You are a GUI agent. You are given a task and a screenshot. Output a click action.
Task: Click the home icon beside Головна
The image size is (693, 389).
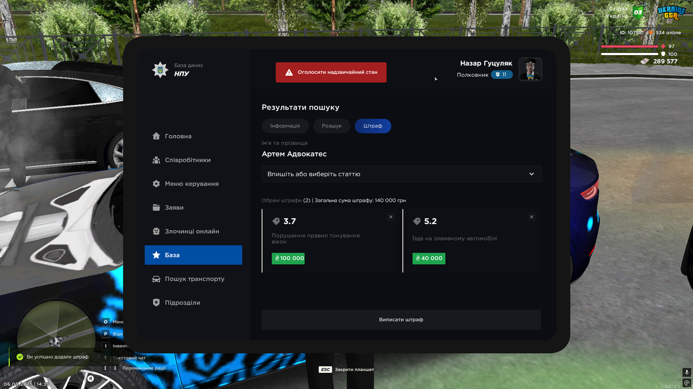[x=156, y=136]
